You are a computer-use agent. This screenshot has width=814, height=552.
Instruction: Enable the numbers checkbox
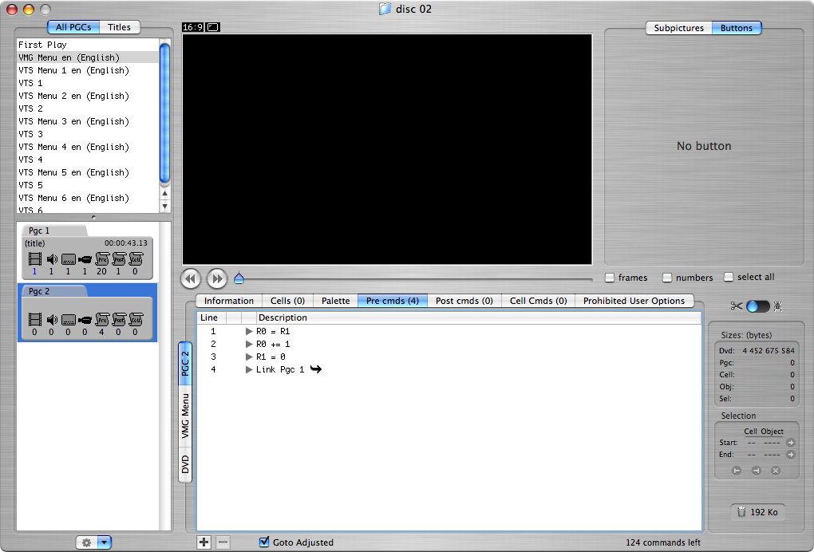point(667,278)
